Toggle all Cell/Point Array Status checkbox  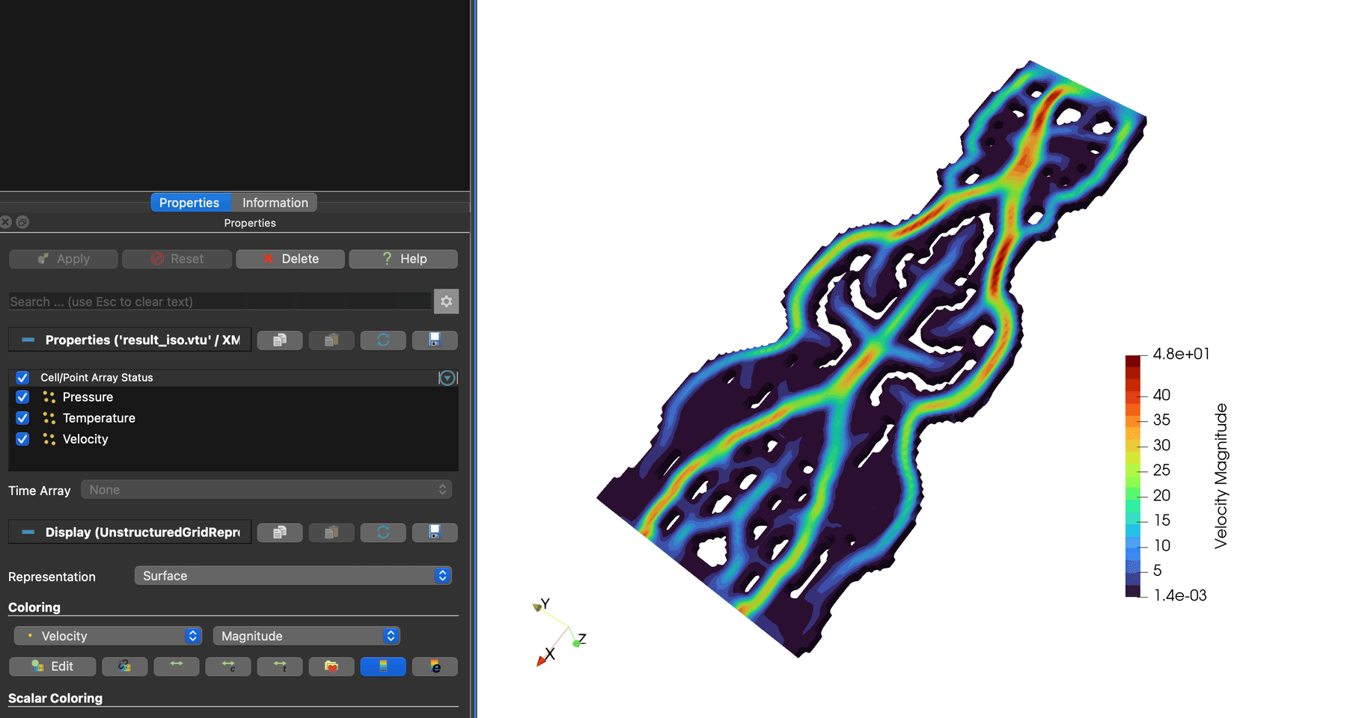tap(22, 378)
